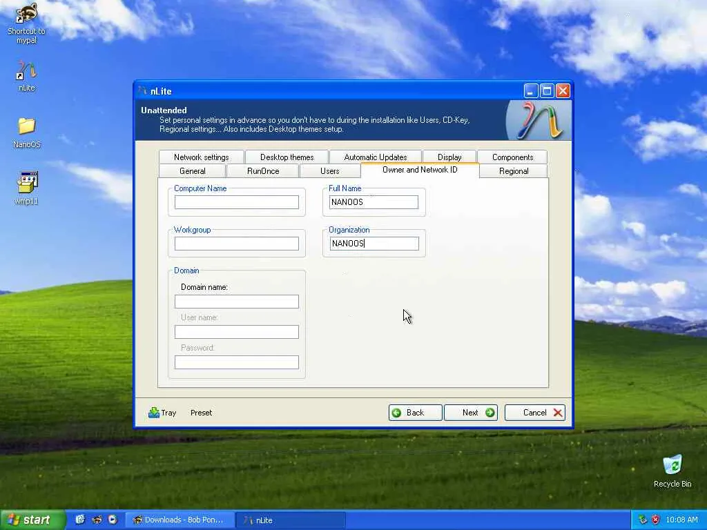This screenshot has width=707, height=530.
Task: Click the safely remove hardware tray icon
Action: click(x=643, y=520)
